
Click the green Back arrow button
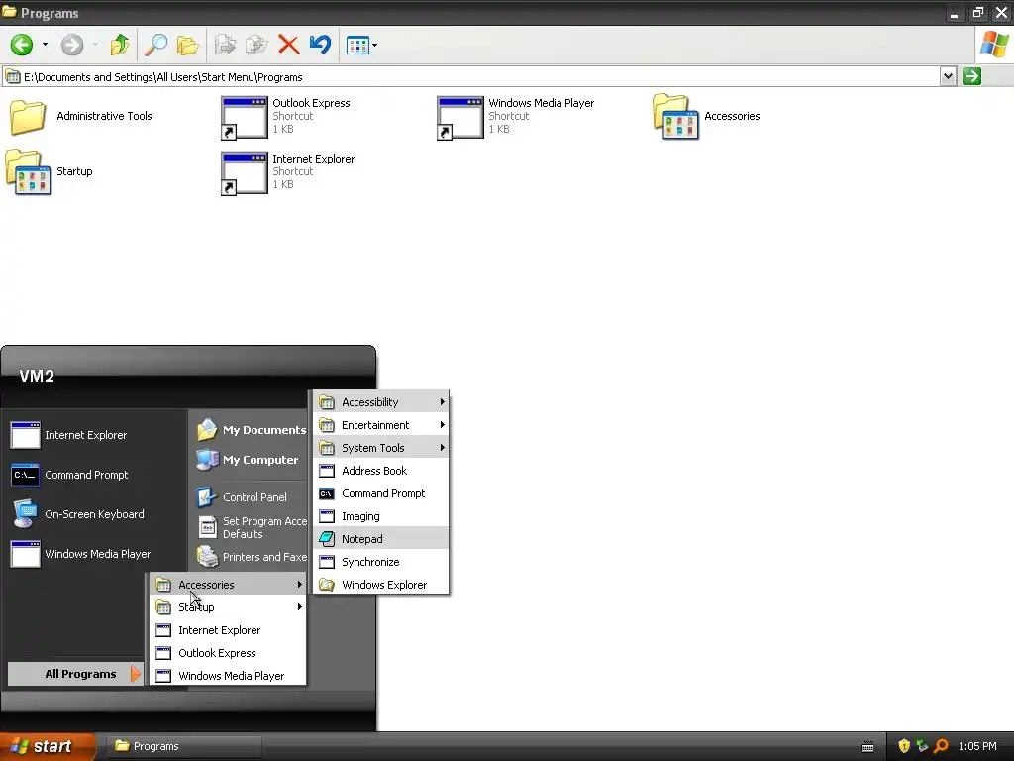22,45
